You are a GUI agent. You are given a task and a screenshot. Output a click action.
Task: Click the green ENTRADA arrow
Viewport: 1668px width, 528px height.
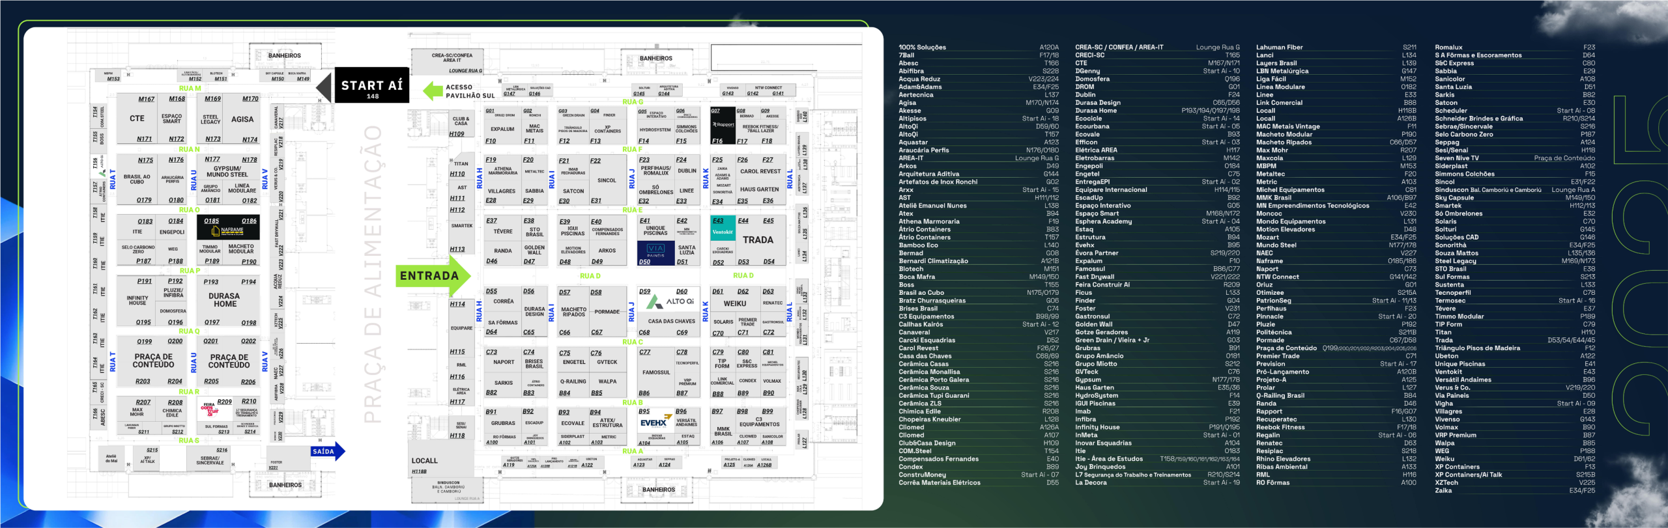click(x=433, y=276)
